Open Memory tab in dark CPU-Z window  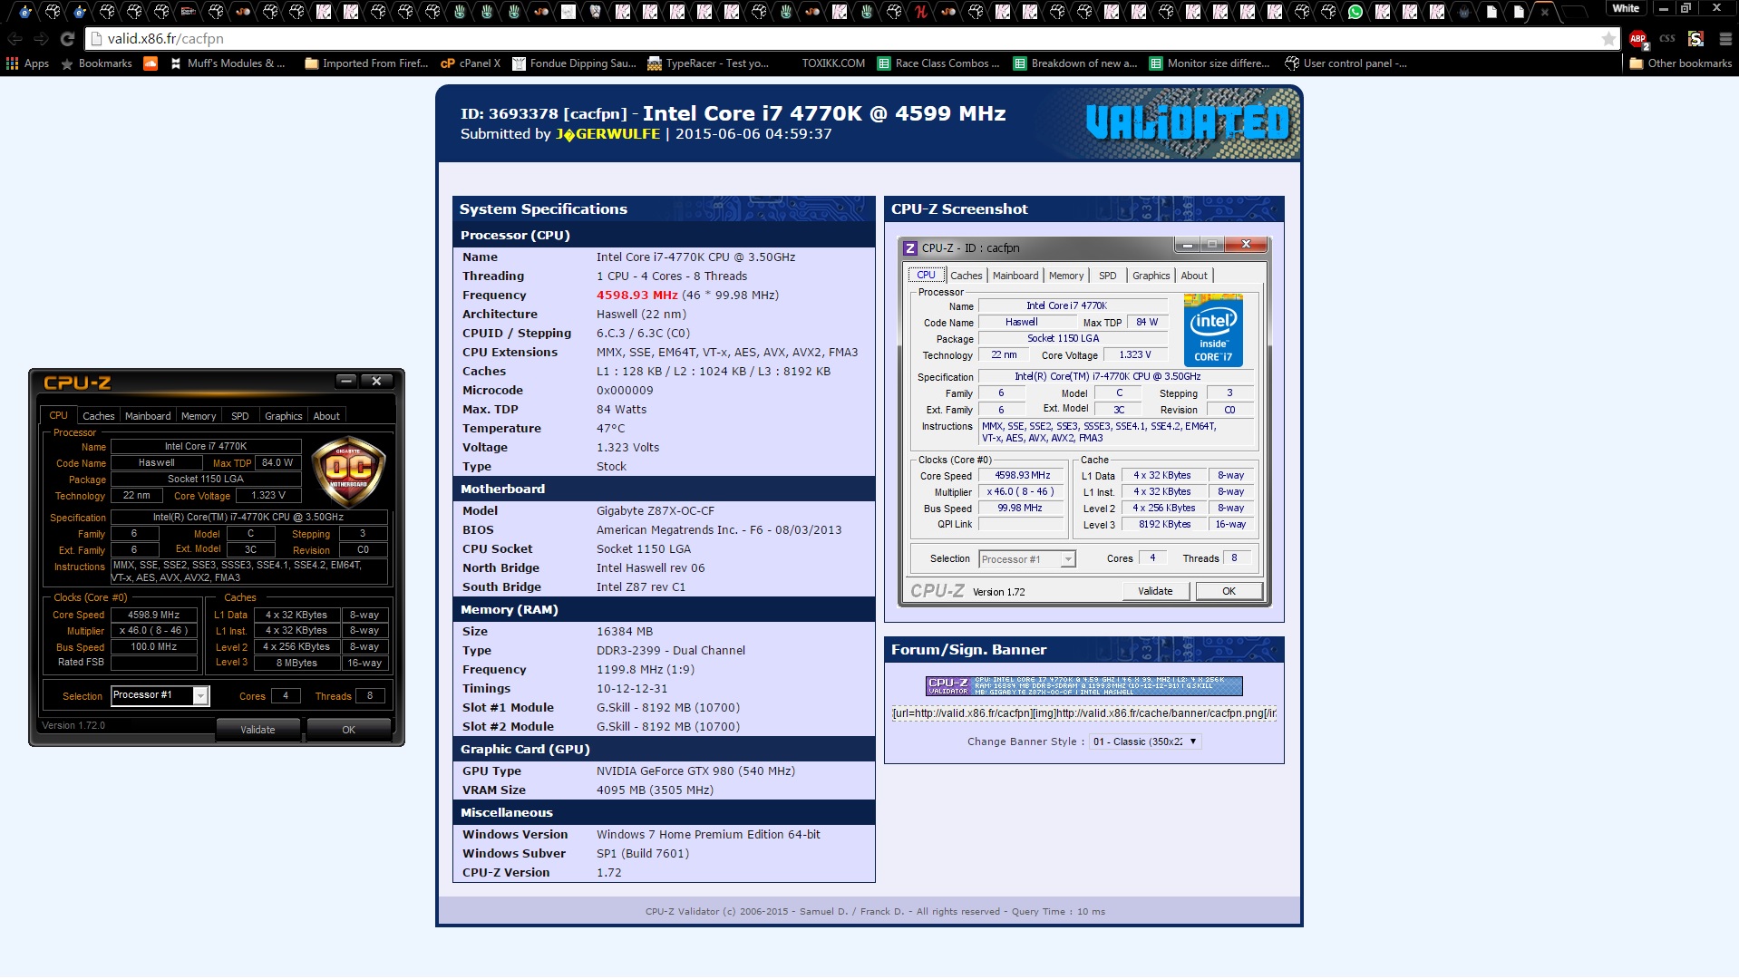tap(199, 416)
